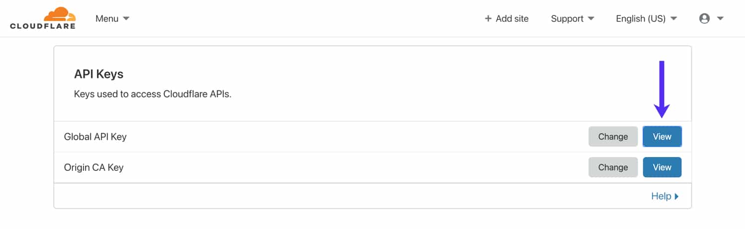The image size is (745, 229).
Task: Select the Global API Key row label
Action: [95, 137]
